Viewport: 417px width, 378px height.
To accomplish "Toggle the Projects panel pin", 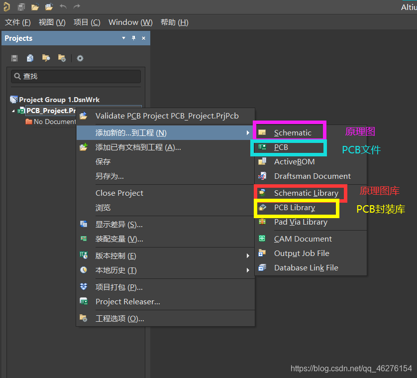I will tap(133, 38).
